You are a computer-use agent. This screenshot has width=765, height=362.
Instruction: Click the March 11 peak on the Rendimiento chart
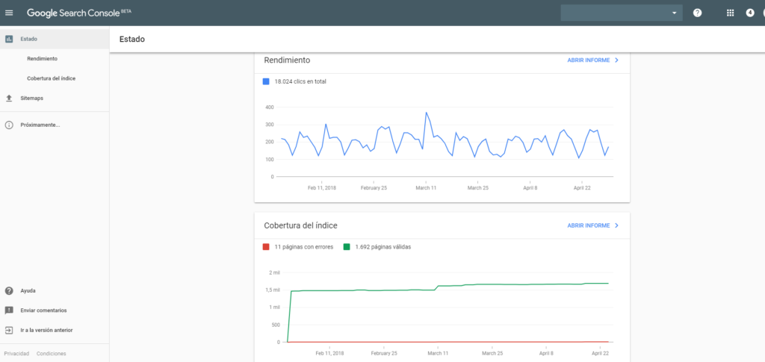(x=427, y=113)
